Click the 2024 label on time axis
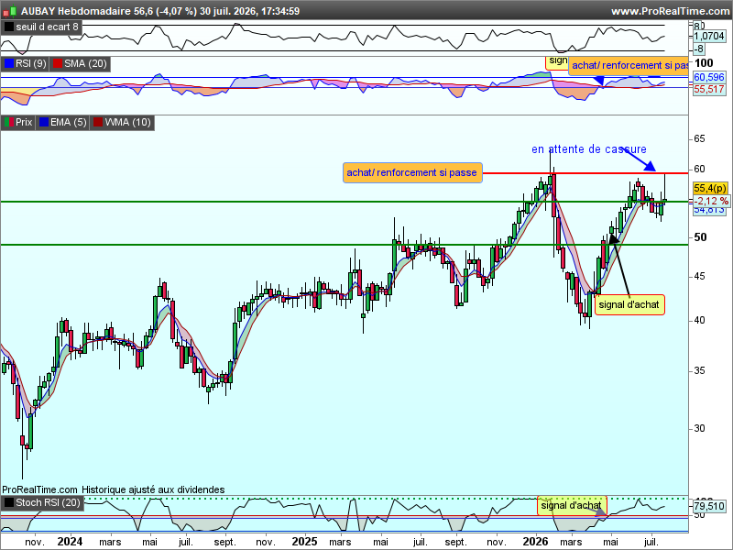Viewport: 733px width, 550px height. (70, 542)
